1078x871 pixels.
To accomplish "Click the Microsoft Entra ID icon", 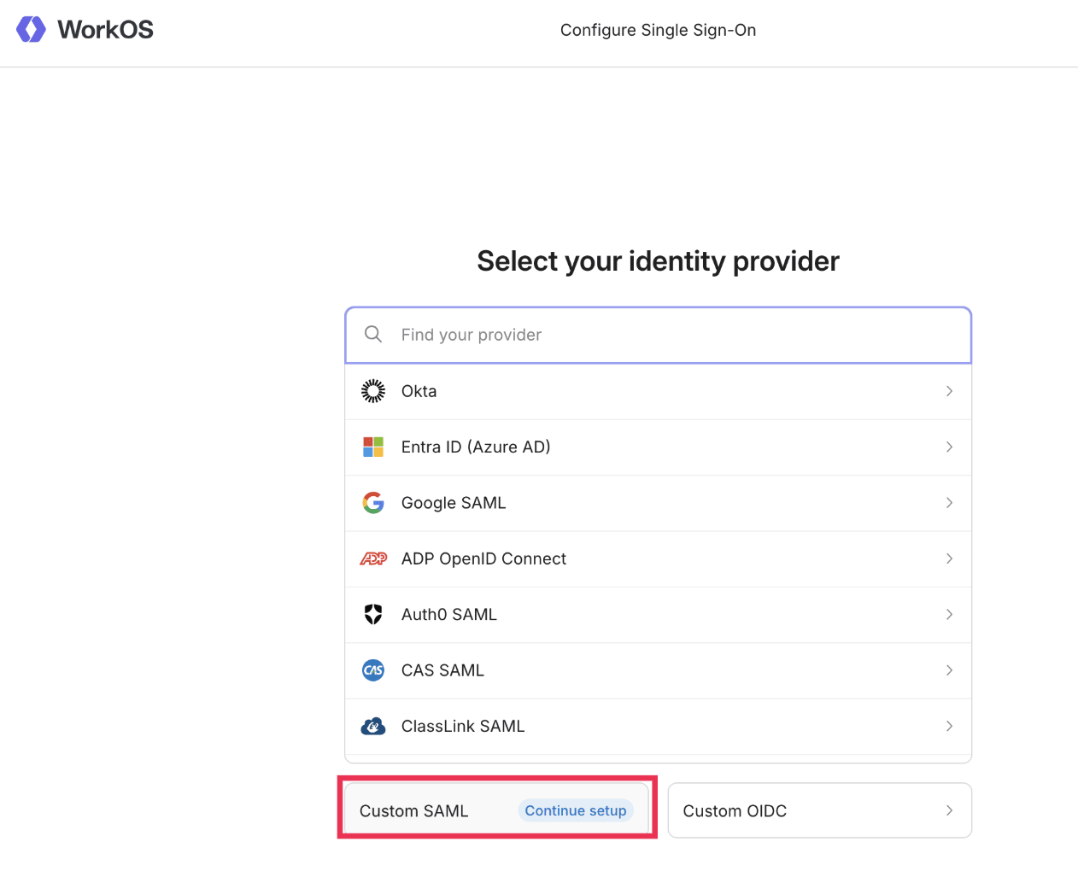I will (x=373, y=447).
